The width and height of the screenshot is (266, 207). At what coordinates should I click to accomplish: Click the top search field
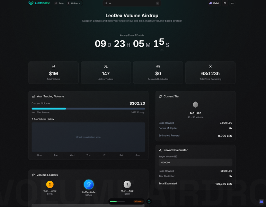pyautogui.click(x=132, y=3)
